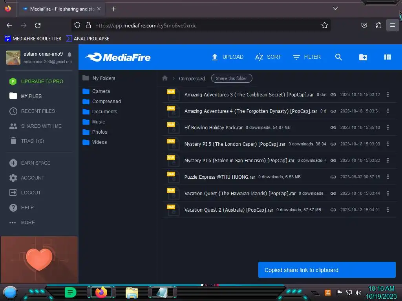Open the Photos folder
The height and width of the screenshot is (301, 402).
tap(95, 132)
